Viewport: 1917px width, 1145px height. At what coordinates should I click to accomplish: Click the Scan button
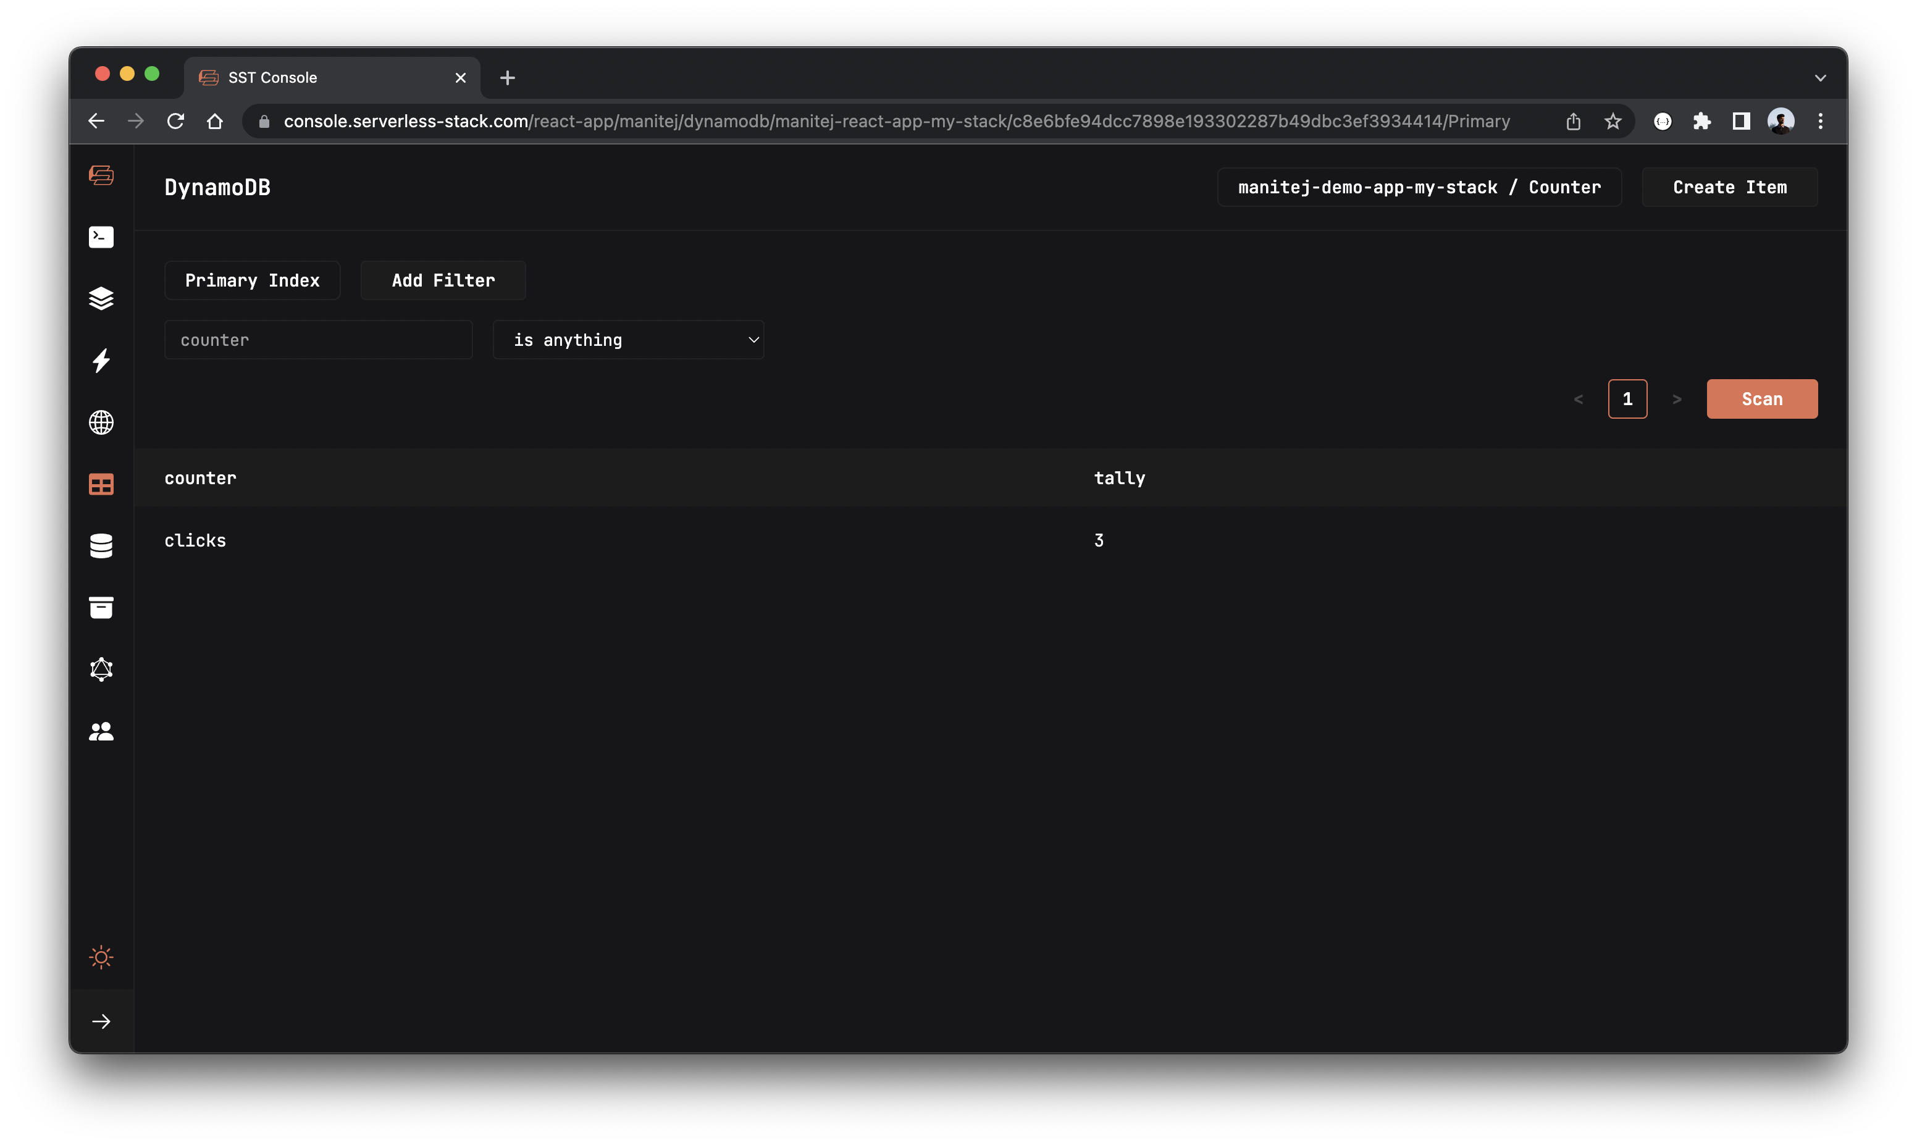tap(1762, 398)
